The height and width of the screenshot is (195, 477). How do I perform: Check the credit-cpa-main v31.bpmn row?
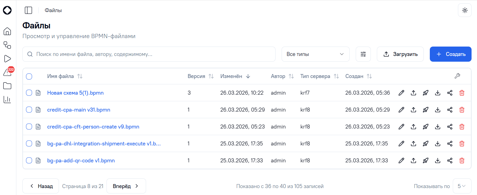[x=29, y=110]
